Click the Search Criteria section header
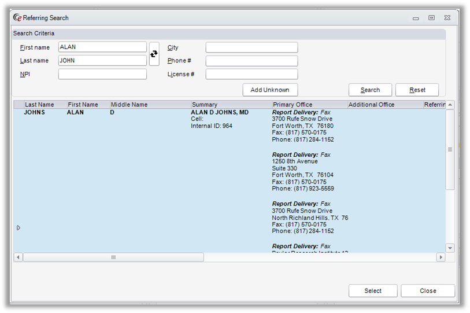Viewport: 470px width, 313px height. [229, 34]
